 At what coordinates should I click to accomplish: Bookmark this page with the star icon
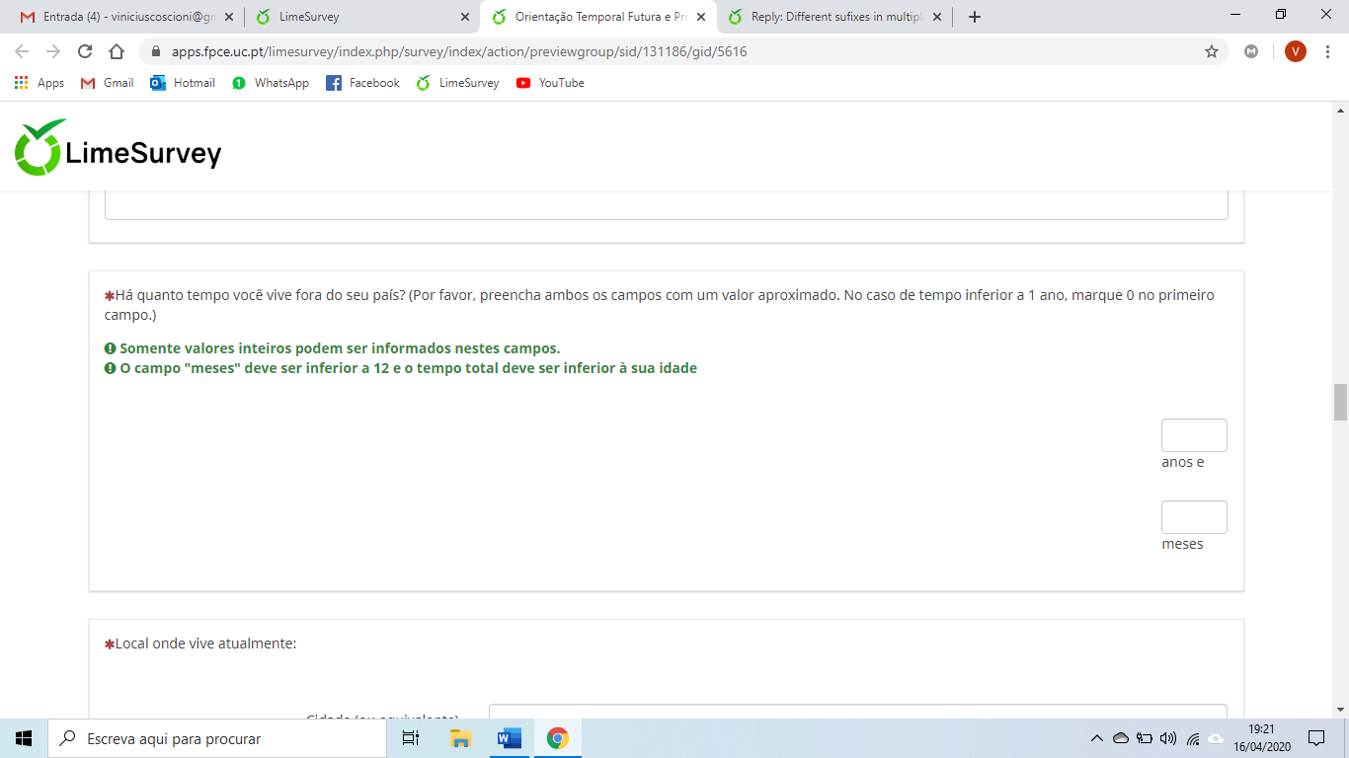click(x=1212, y=51)
